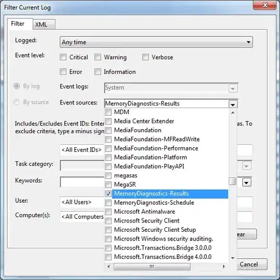The image size is (280, 280).
Task: Tick the Information event level checkbox
Action: (97, 72)
